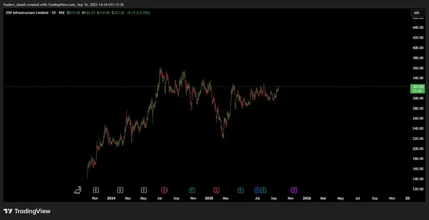Open the blue dividend D marker
Image resolution: width=429 pixels, height=220 pixels.
[x=257, y=190]
